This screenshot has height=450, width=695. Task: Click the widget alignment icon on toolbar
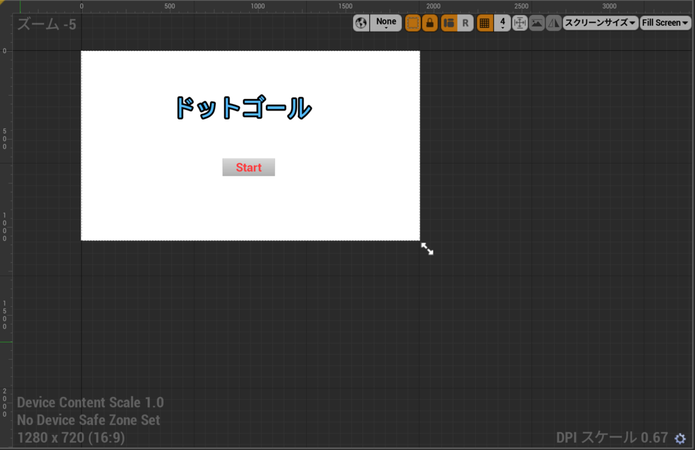pos(448,22)
